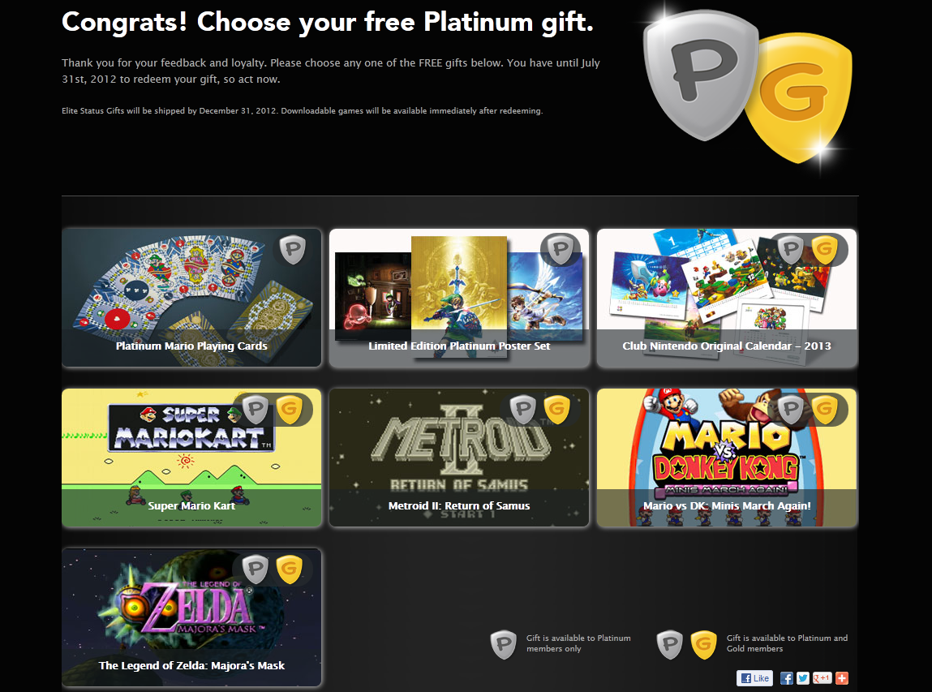Click the Google +1 icon

click(822, 678)
